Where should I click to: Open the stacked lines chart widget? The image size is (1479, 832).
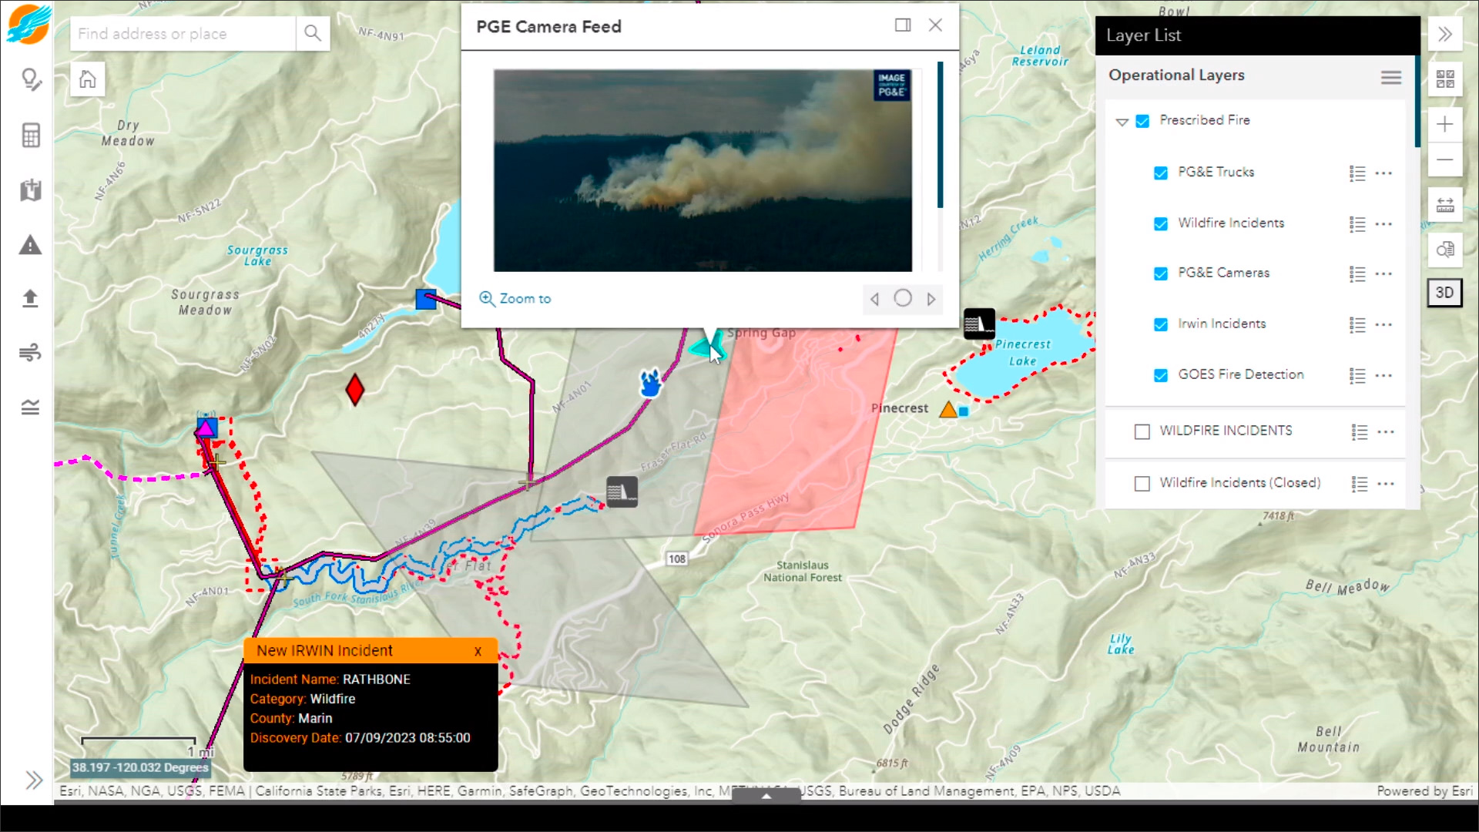[x=30, y=407]
